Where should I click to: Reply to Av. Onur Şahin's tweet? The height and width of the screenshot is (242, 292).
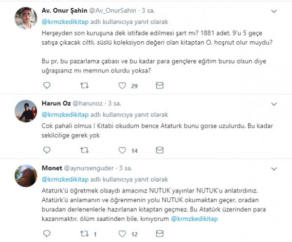coord(47,86)
